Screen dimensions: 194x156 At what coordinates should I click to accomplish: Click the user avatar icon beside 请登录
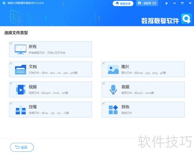click(x=139, y=3)
